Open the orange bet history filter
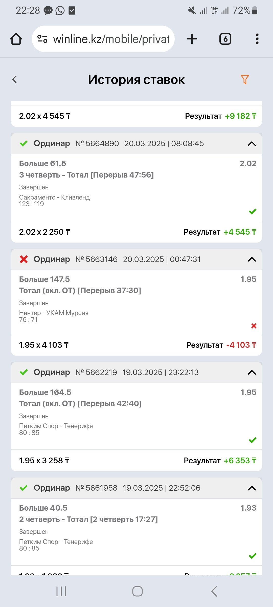This screenshot has height=607, width=273. [x=245, y=79]
